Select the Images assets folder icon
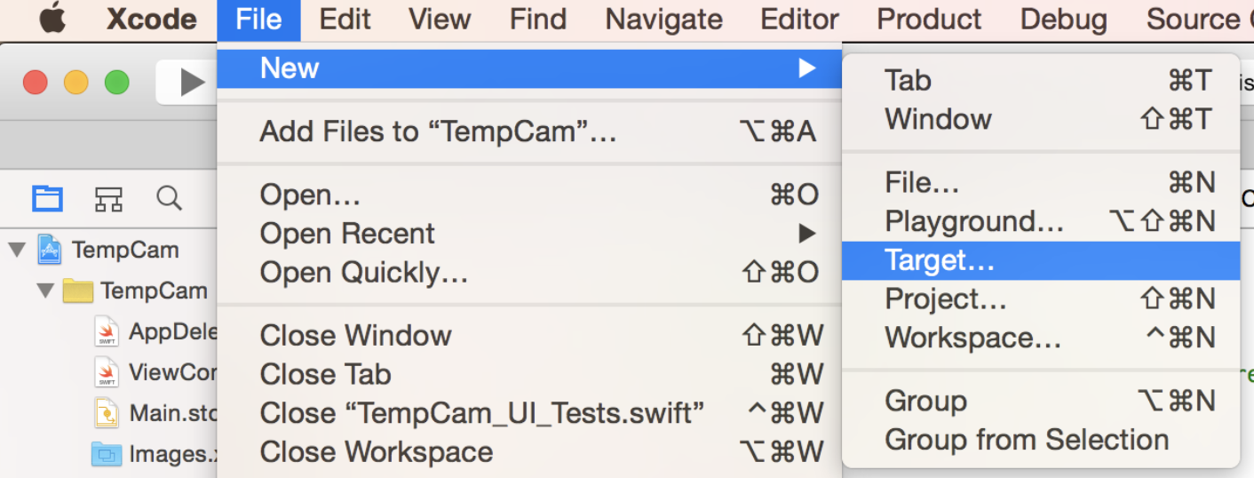 (107, 454)
